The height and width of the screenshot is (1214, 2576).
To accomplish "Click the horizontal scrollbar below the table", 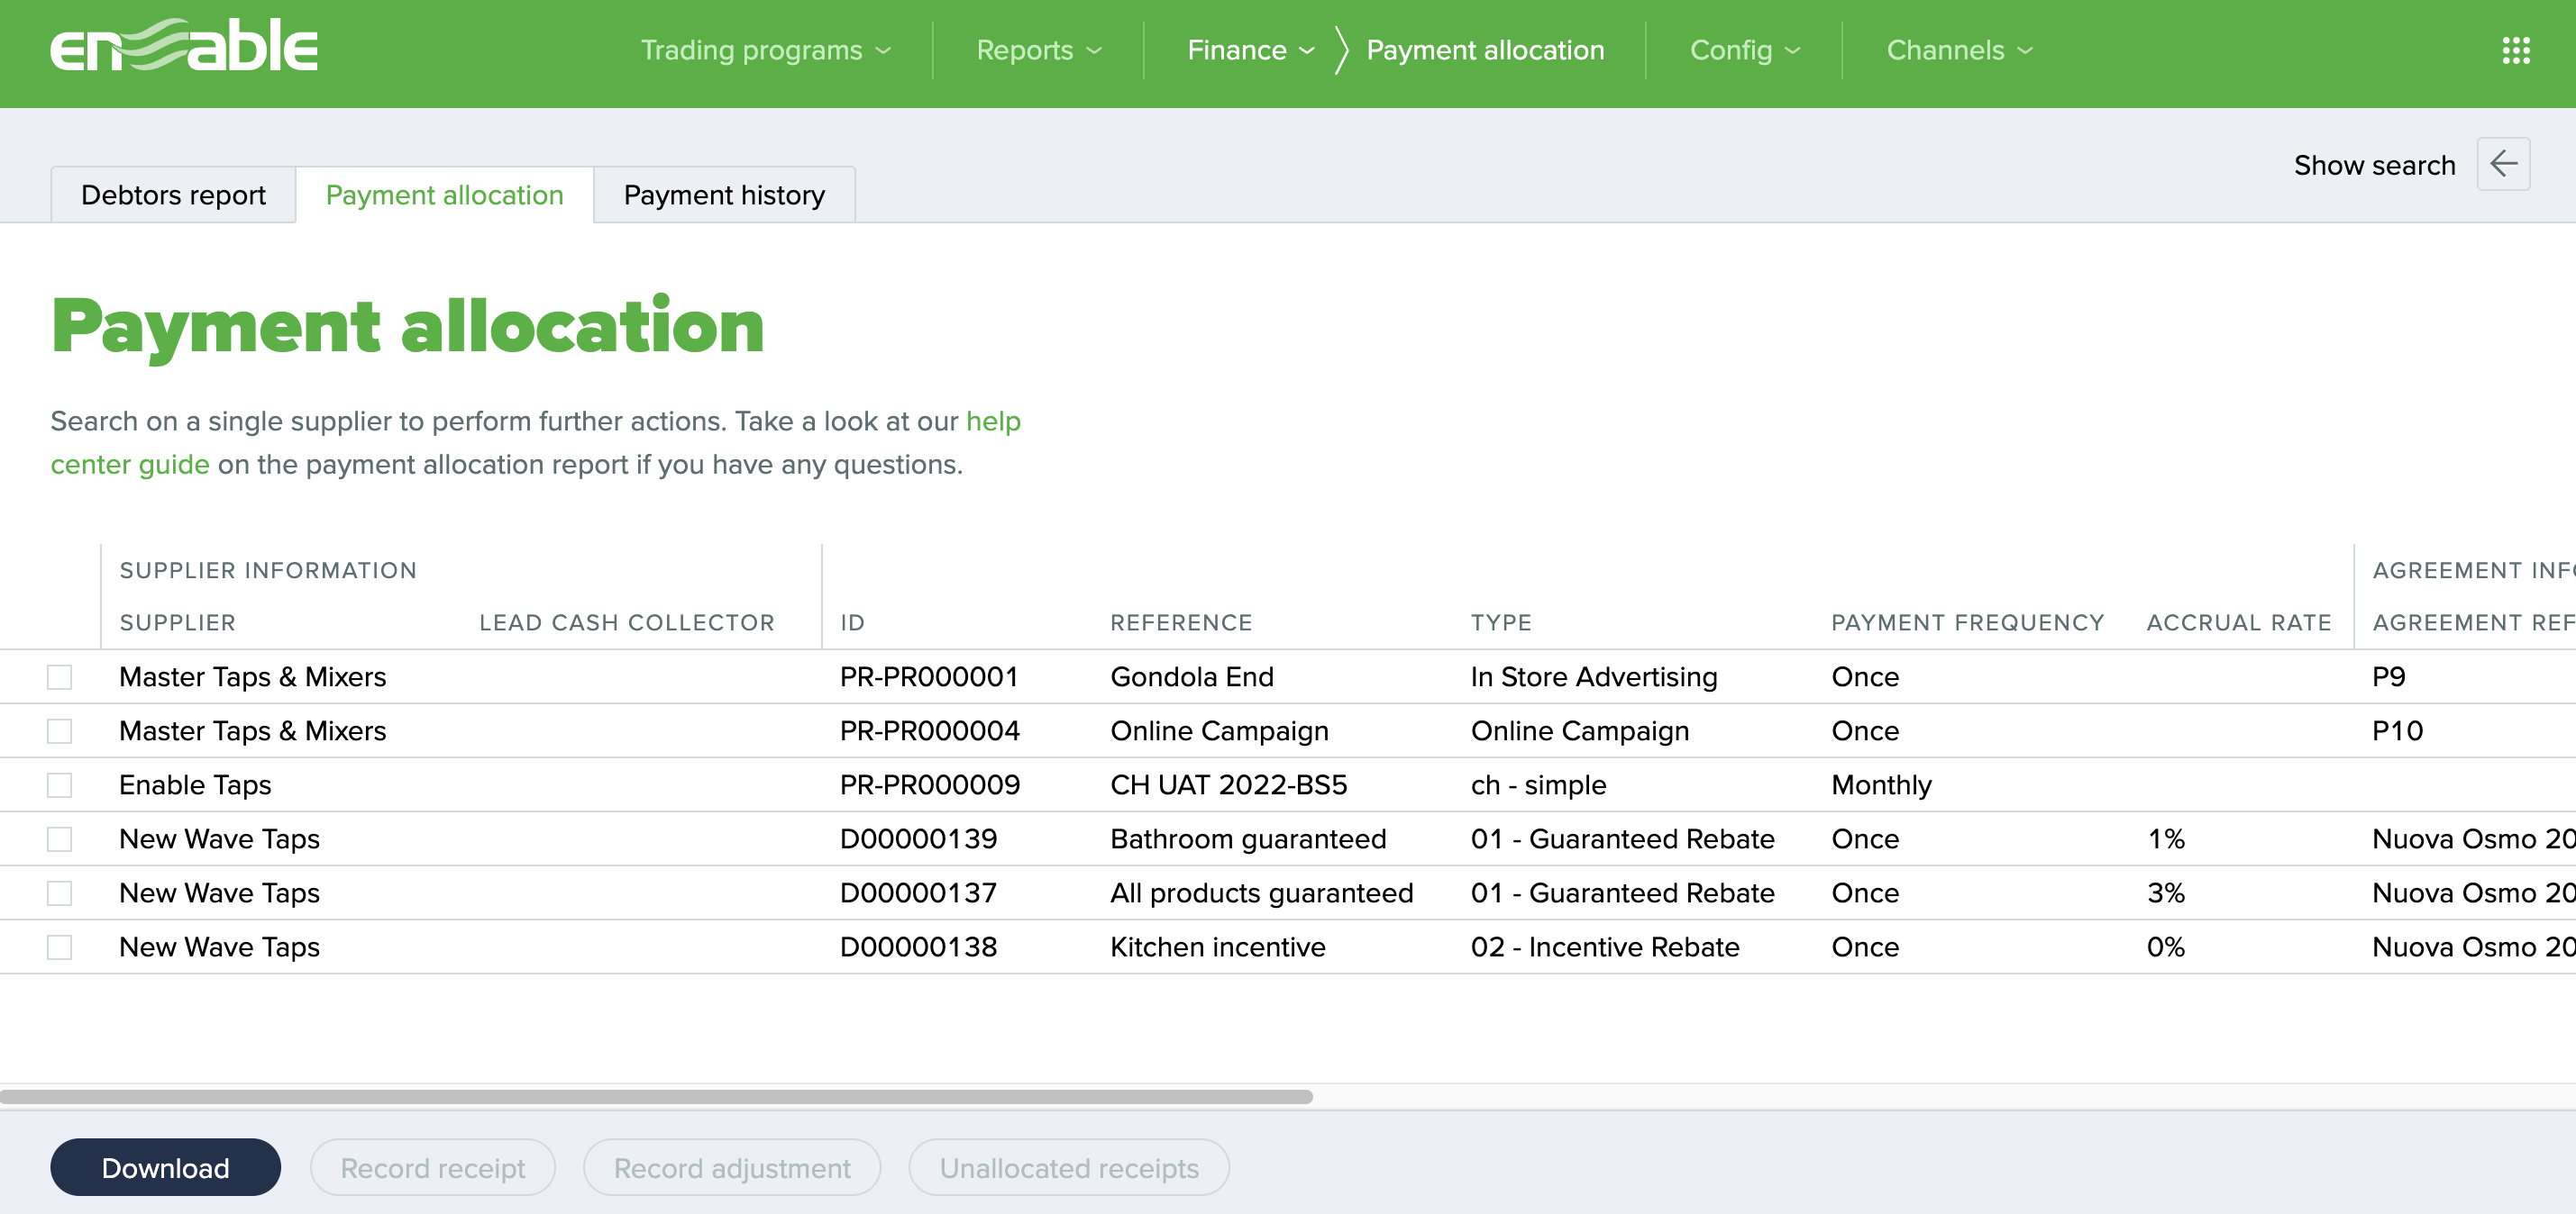I will click(660, 1097).
